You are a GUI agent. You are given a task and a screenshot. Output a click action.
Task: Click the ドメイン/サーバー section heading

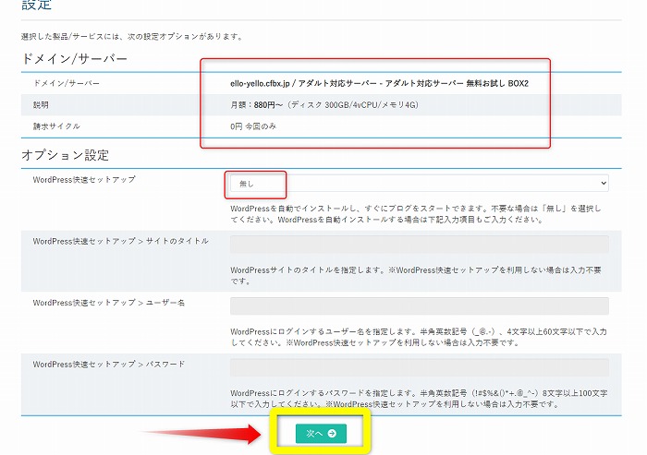74,59
